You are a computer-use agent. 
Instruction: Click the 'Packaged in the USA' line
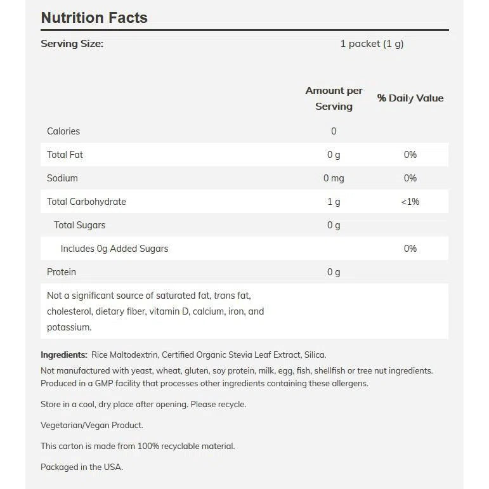[x=82, y=467]
